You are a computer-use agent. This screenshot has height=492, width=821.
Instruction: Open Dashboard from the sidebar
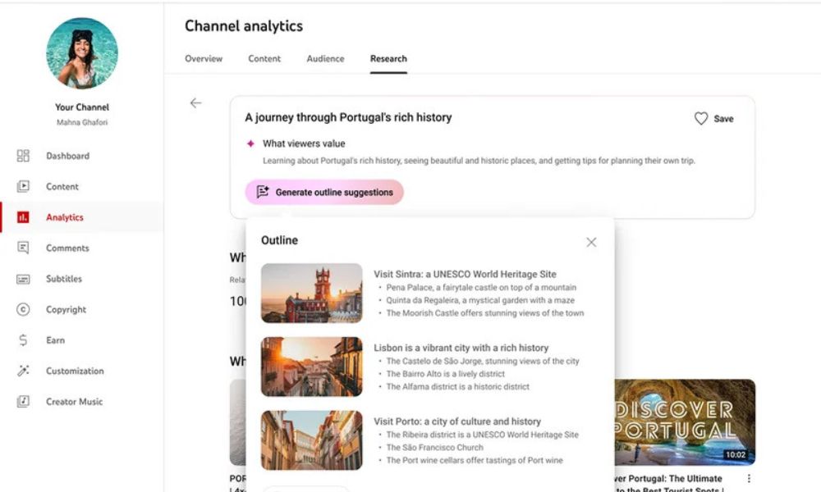tap(67, 156)
